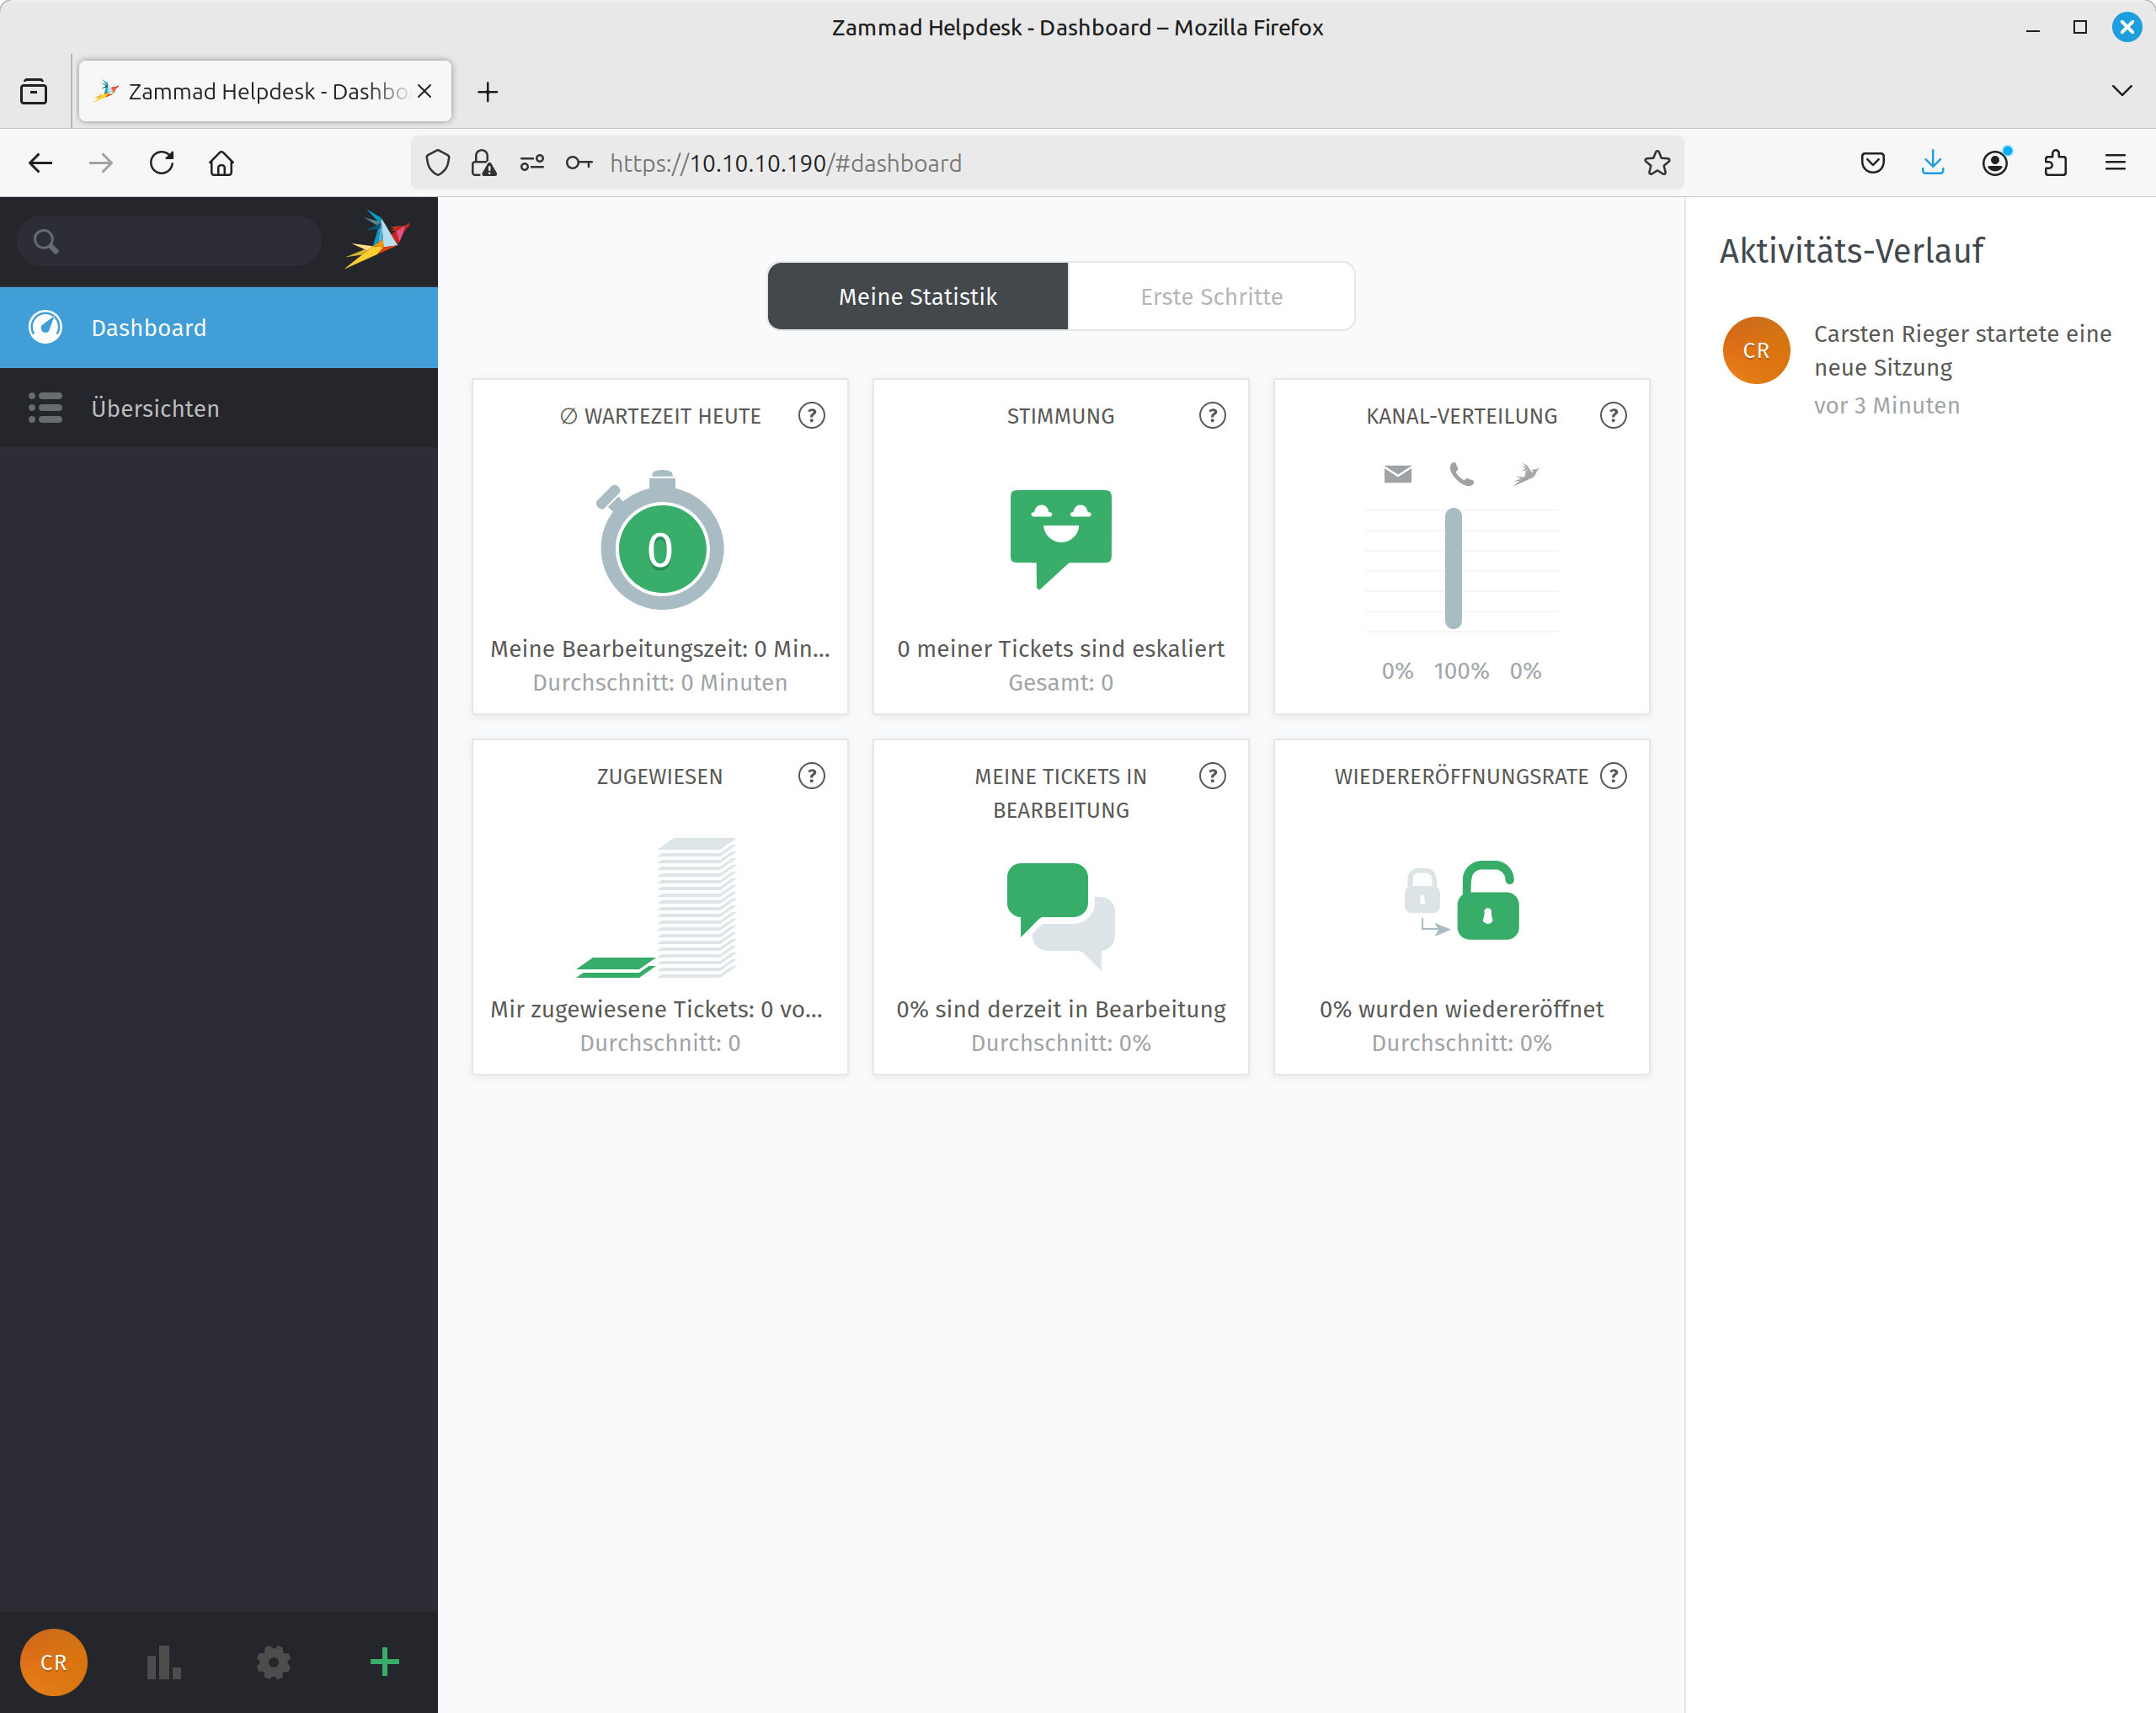Click the 'Aktivitäts-Verlauf' heading
The image size is (2156, 1713).
(x=1851, y=250)
